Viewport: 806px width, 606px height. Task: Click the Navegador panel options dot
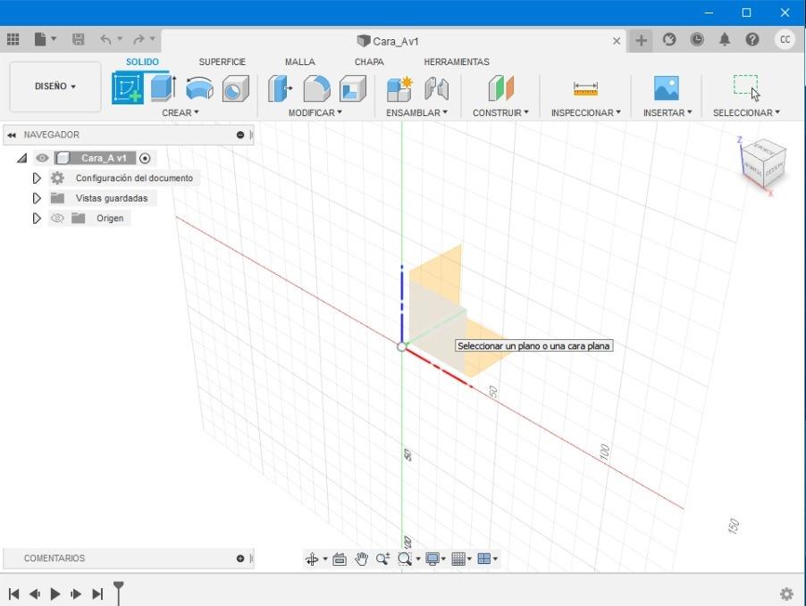tap(240, 135)
